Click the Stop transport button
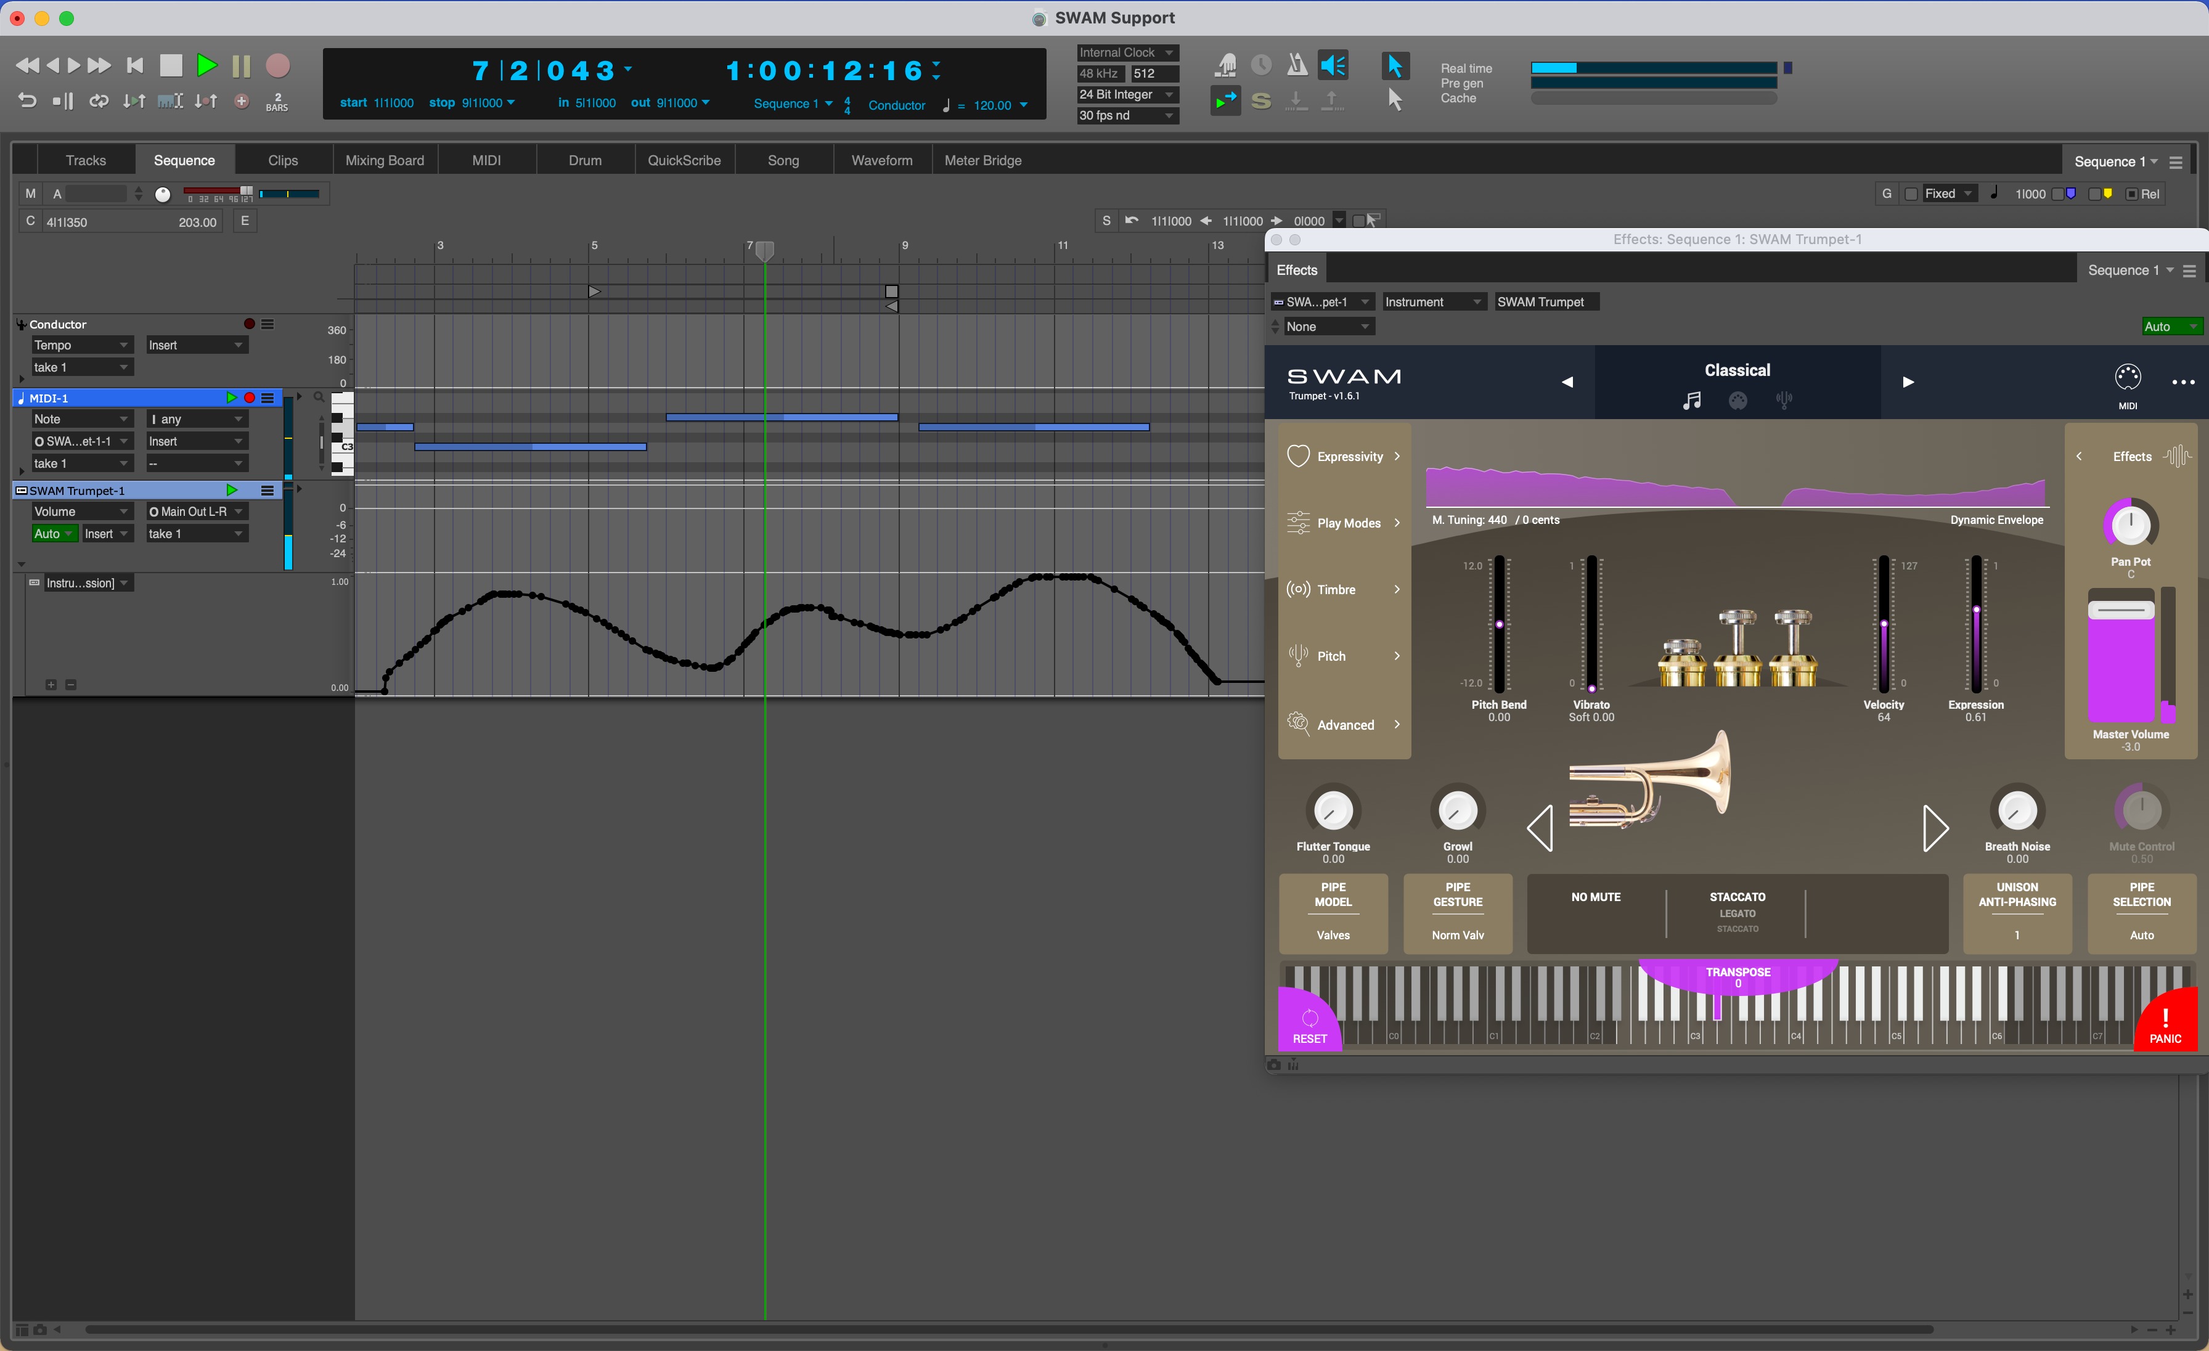Image resolution: width=2209 pixels, height=1351 pixels. click(170, 65)
